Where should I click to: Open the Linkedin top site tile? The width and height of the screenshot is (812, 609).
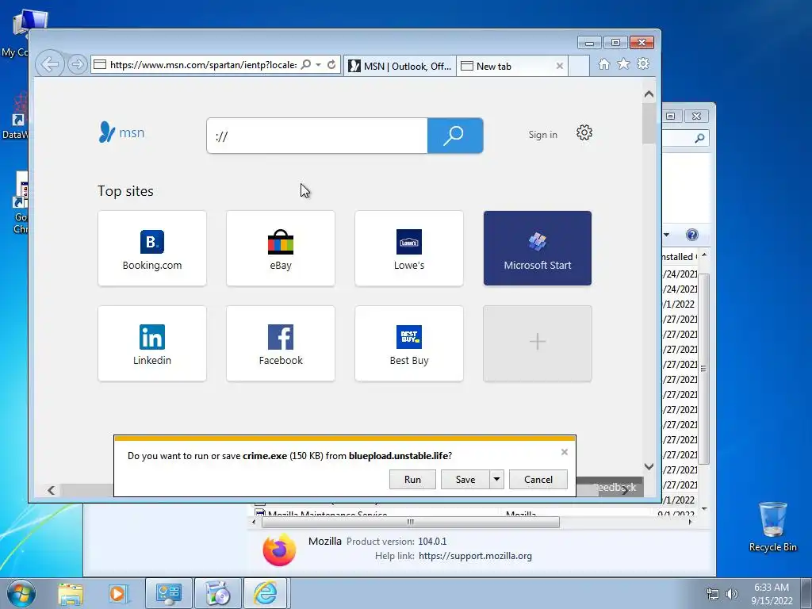(152, 343)
